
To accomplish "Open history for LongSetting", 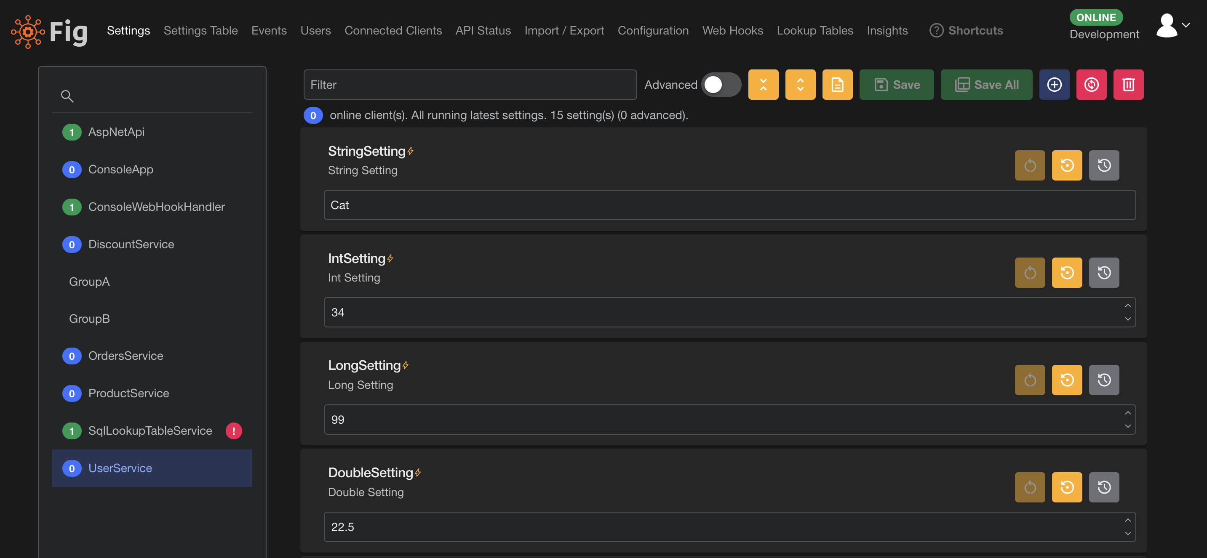I will 1104,380.
